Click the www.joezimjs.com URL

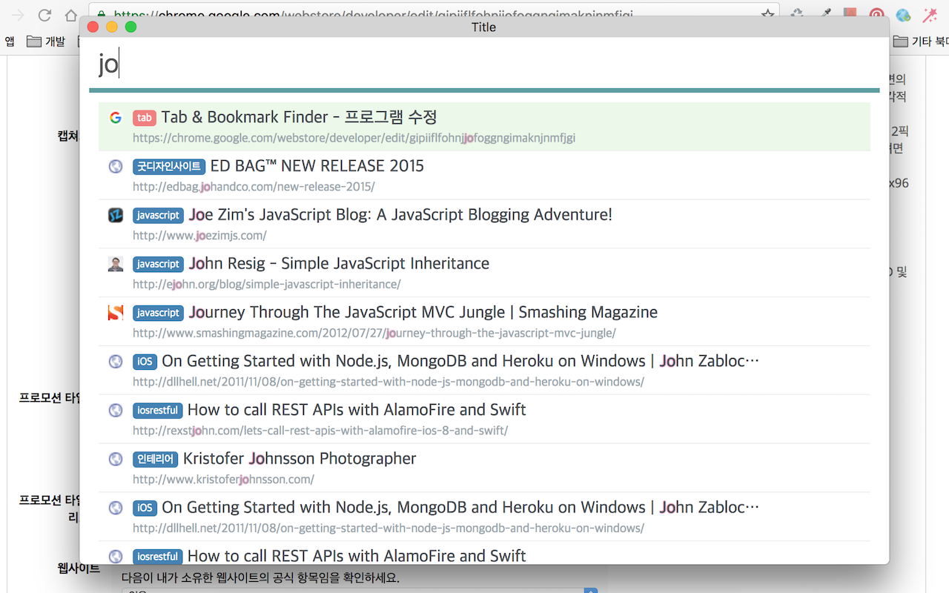coord(199,236)
